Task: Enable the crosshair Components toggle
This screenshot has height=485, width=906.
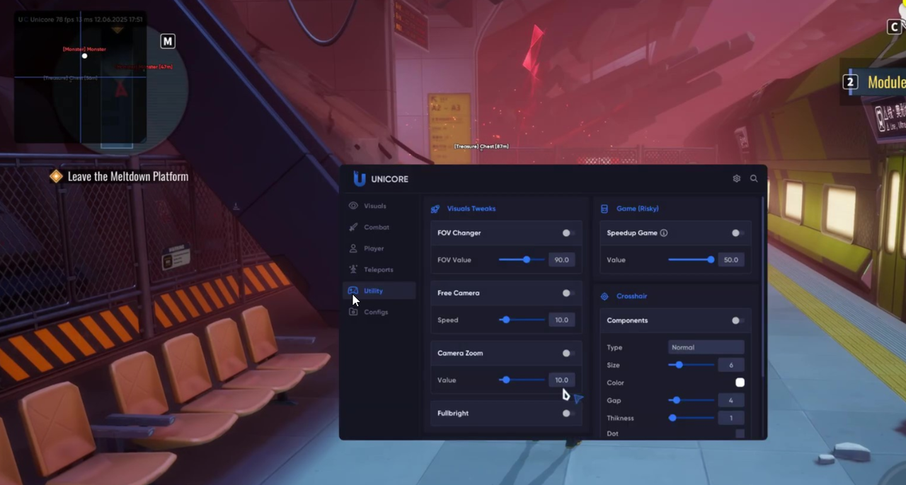Action: click(738, 320)
